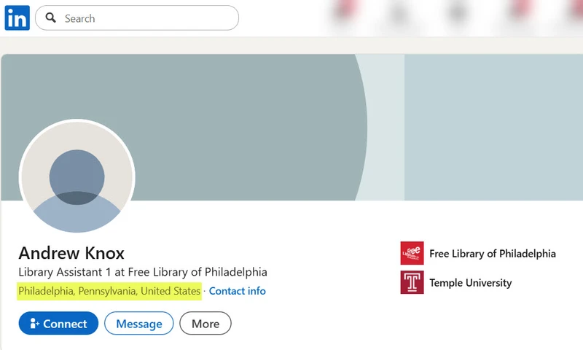Select the name Andrew Knox heading
Viewport: 583px width, 350px height.
click(x=71, y=253)
